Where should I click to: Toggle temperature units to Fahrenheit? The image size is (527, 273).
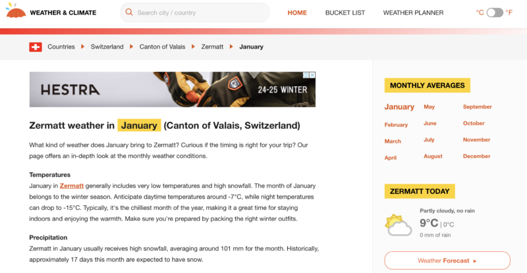tap(495, 12)
